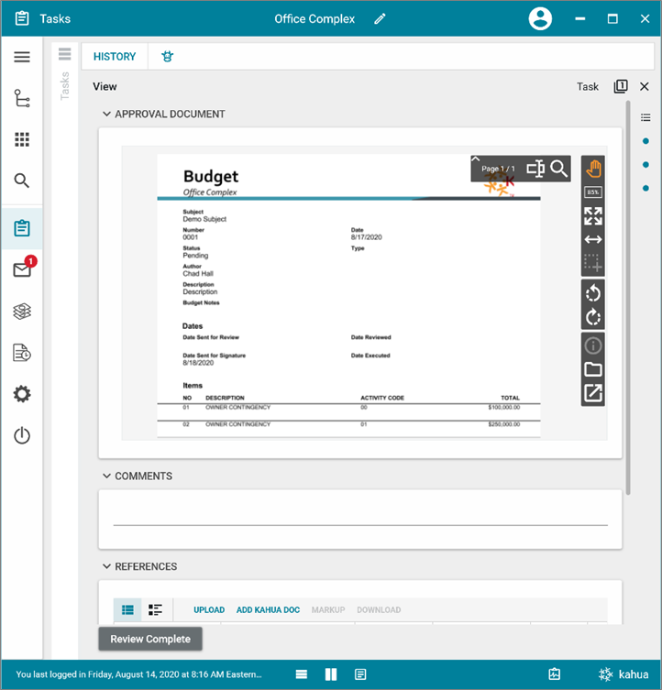This screenshot has width=662, height=690.
Task: Switch references to detailed tree view
Action: pyautogui.click(x=155, y=609)
